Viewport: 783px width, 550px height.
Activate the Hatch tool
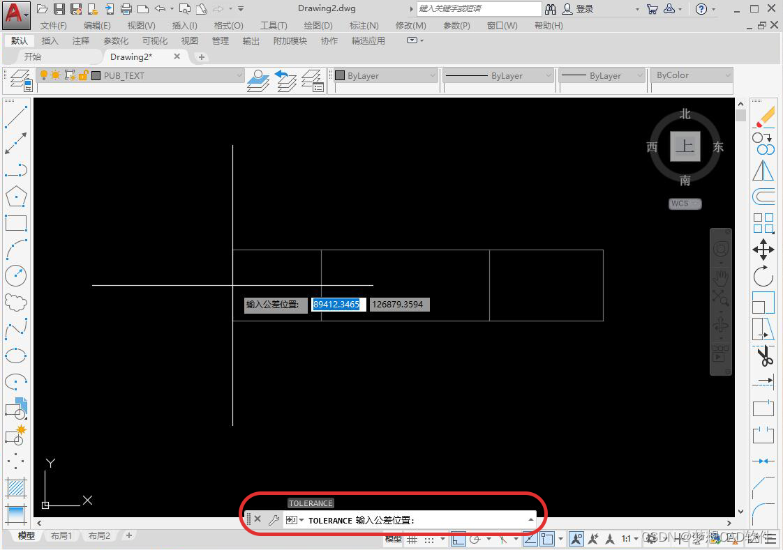click(x=15, y=487)
